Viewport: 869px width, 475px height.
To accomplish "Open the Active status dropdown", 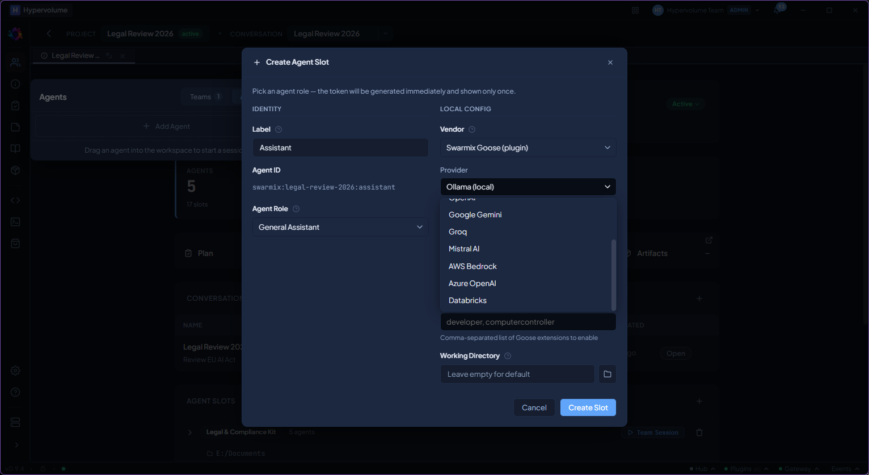I will coord(685,104).
